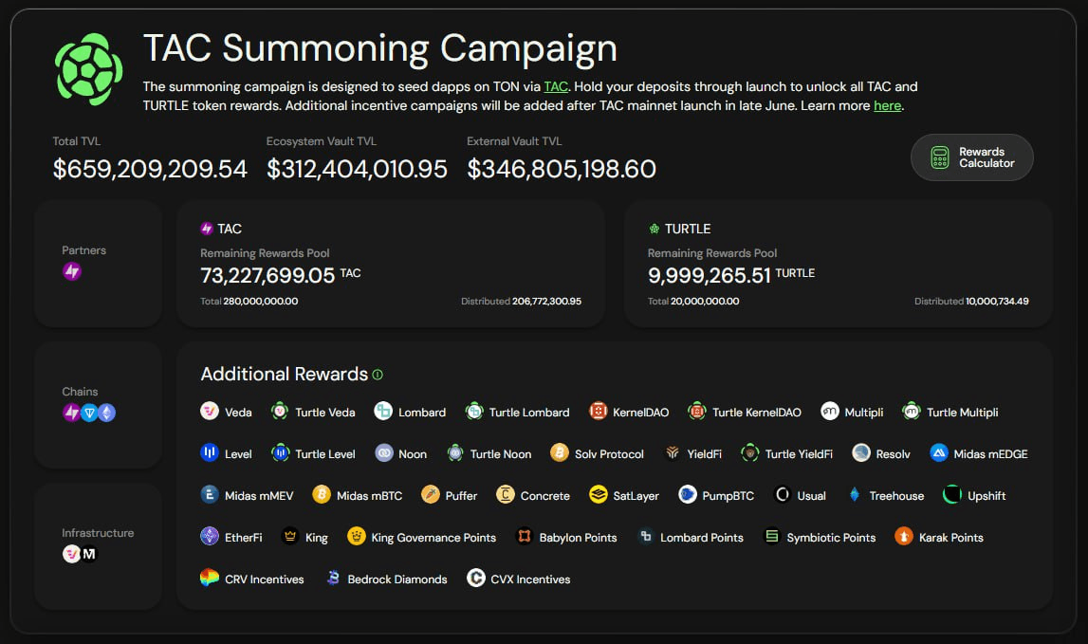Image resolution: width=1088 pixels, height=644 pixels.
Task: Click the M infrastructure icon
Action: click(x=89, y=554)
